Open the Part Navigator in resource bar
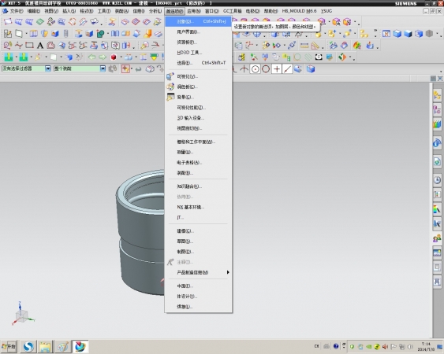 click(x=437, y=109)
